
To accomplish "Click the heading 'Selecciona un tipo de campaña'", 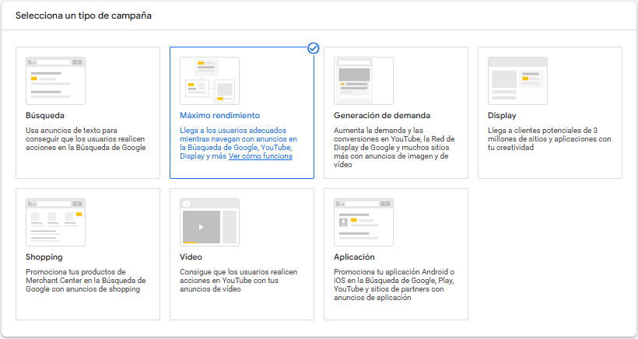I will click(x=83, y=16).
